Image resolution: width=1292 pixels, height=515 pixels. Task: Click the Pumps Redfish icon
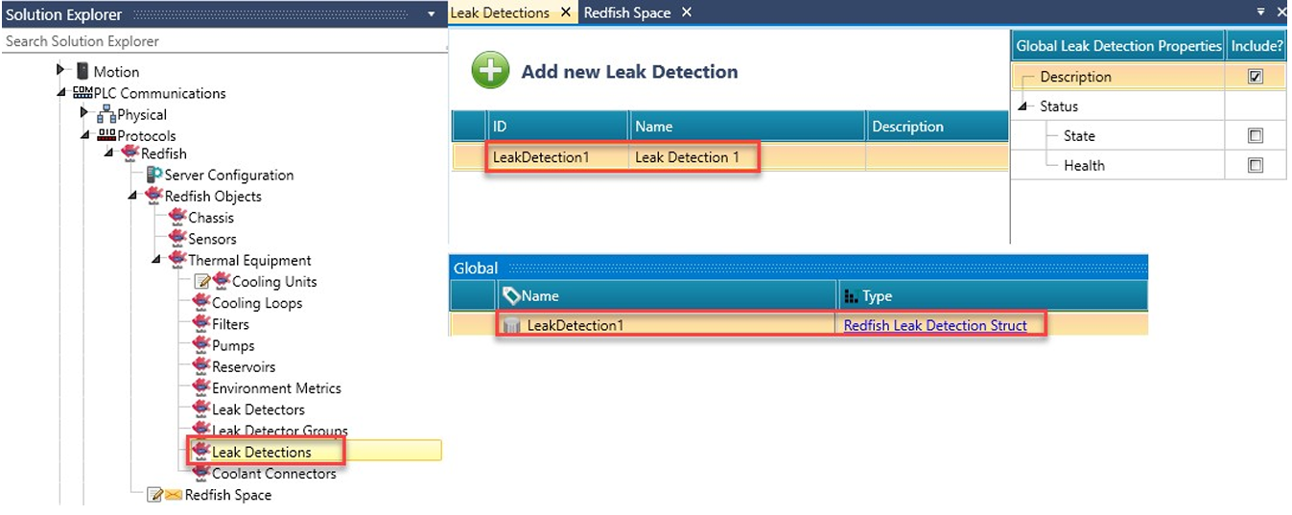(x=200, y=345)
